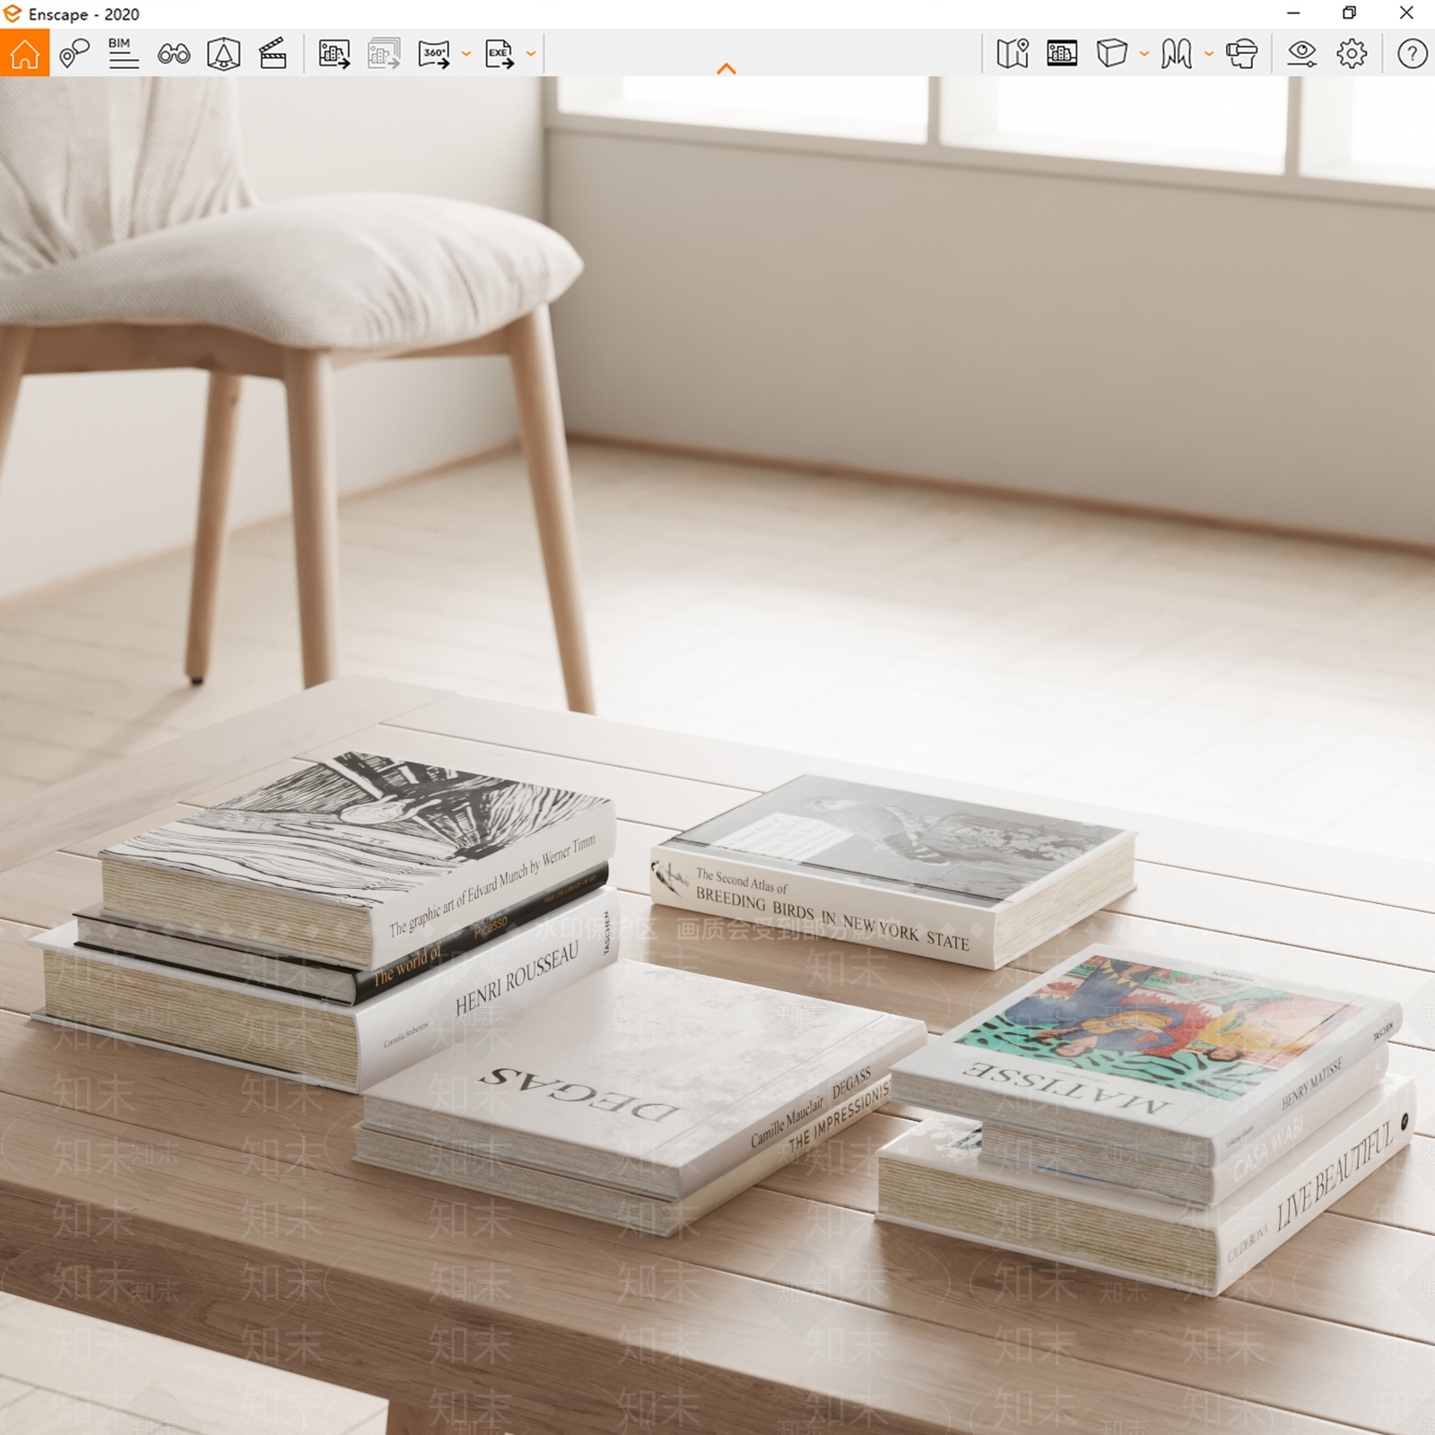Toggle the Rendering Window view icon

point(1062,54)
